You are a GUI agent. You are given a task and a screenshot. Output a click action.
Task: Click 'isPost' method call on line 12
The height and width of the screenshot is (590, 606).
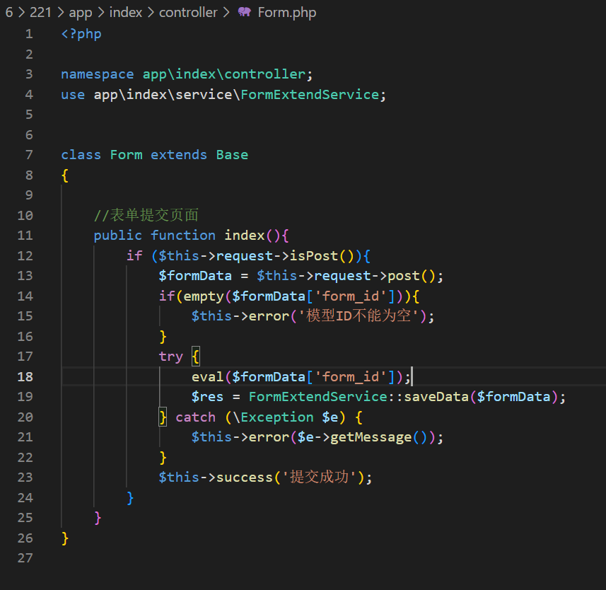point(314,255)
